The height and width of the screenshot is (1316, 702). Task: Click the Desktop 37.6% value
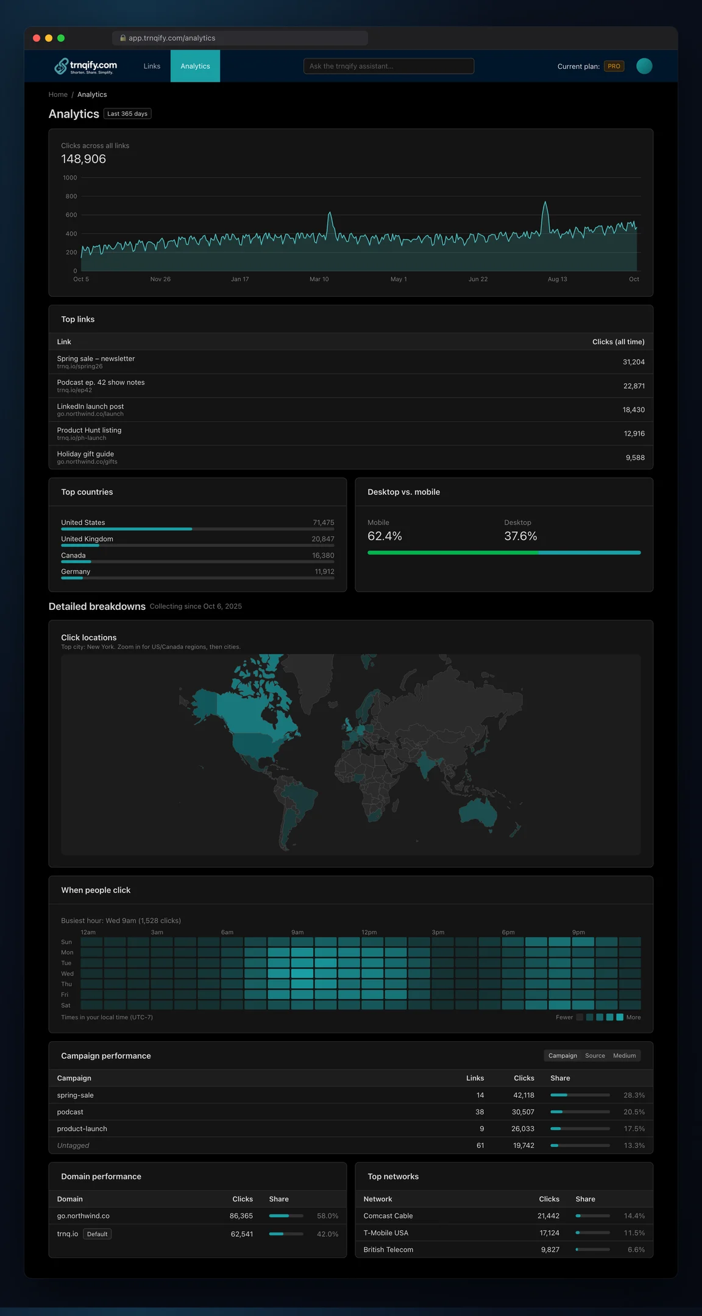pos(520,536)
